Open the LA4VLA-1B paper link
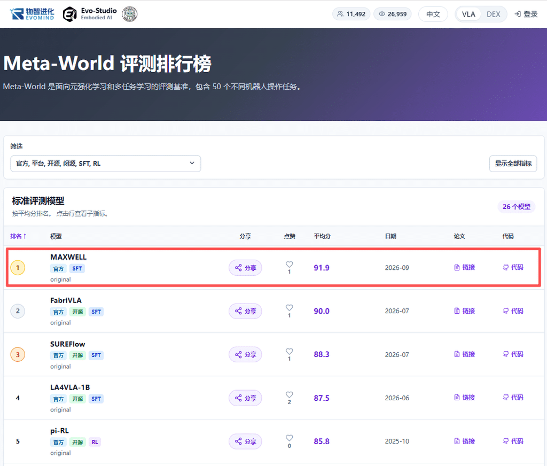Viewport: 547px width, 466px height. [464, 397]
